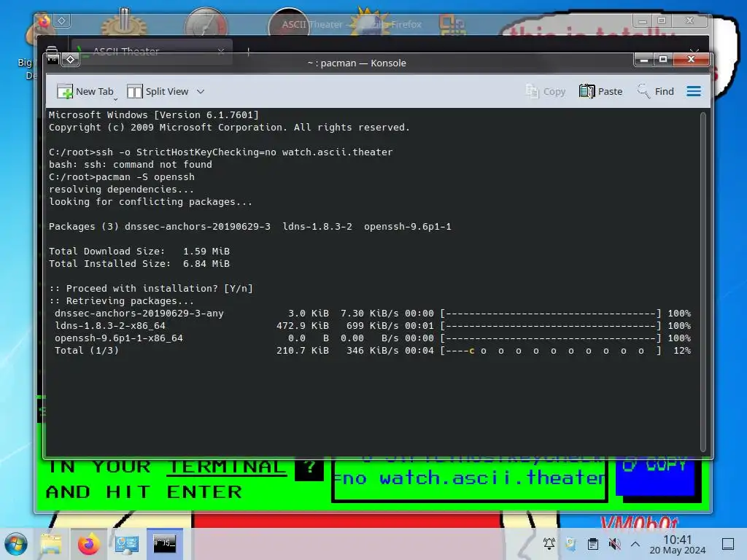This screenshot has height=560, width=747.
Task: Minimize the Konsole window
Action: (x=643, y=60)
